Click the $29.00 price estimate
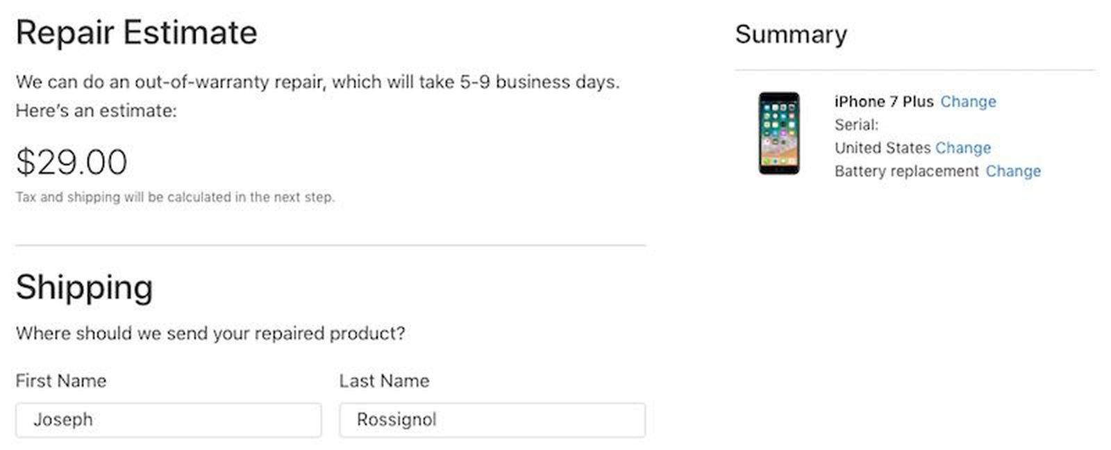This screenshot has height=450, width=1111. (x=72, y=162)
